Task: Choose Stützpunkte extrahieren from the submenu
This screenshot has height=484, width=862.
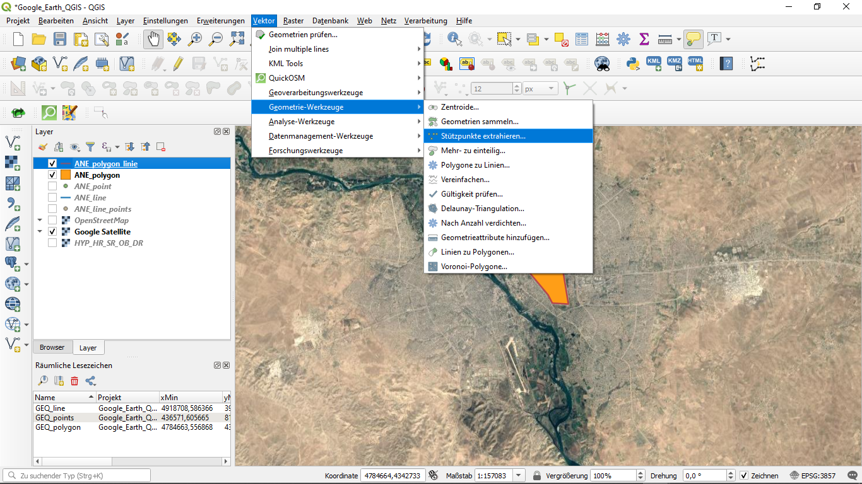Action: coord(483,136)
